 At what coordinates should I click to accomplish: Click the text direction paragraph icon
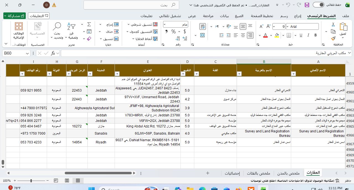tap(218, 26)
